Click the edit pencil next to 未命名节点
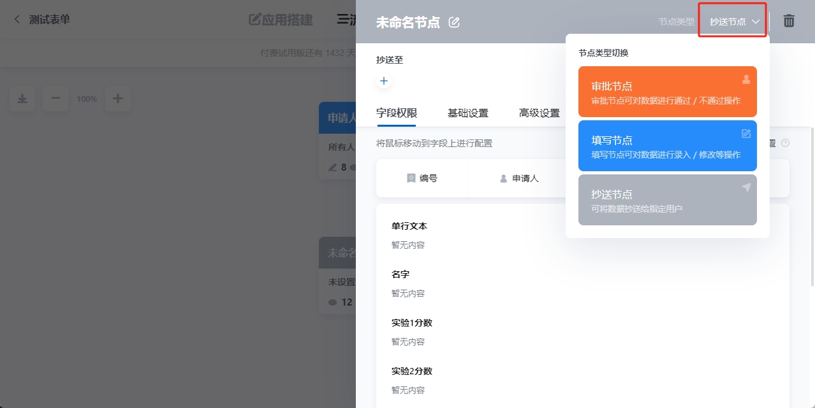Viewport: 815px width, 408px height. pyautogui.click(x=454, y=22)
